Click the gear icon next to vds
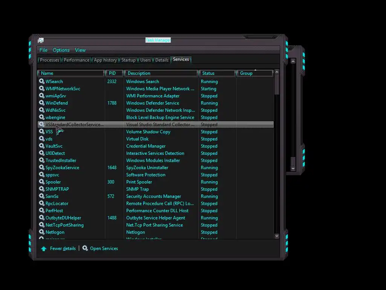 tap(41, 139)
